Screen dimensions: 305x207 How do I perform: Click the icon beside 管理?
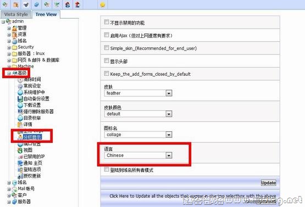click(x=15, y=29)
